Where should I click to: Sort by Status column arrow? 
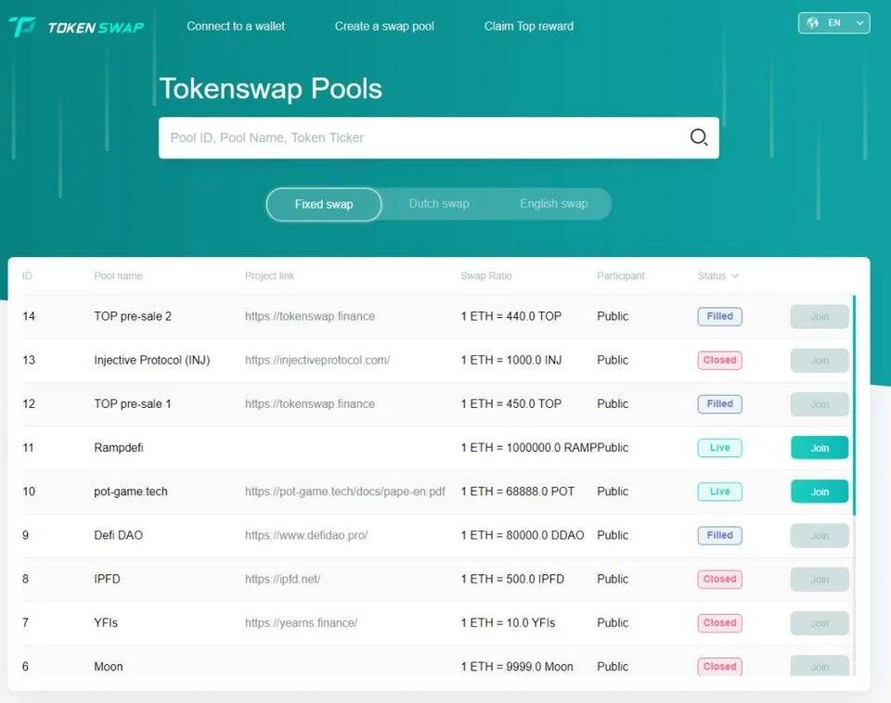(735, 276)
